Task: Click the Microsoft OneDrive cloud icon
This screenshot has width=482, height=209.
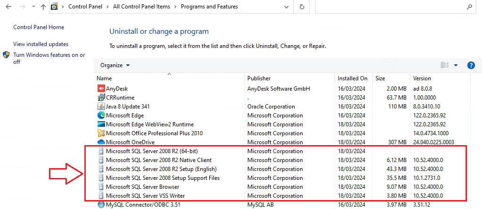Action: pyautogui.click(x=101, y=142)
